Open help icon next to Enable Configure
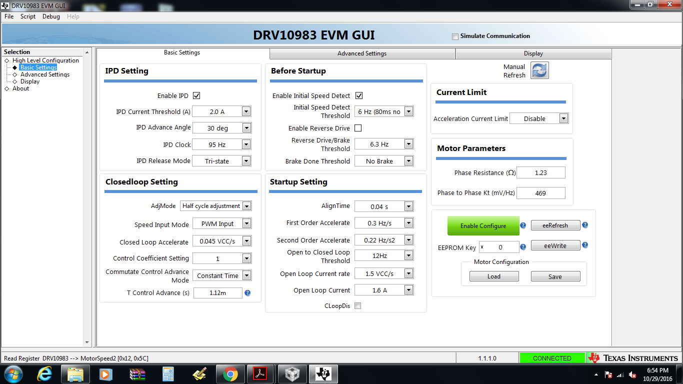683x384 pixels. coord(523,225)
